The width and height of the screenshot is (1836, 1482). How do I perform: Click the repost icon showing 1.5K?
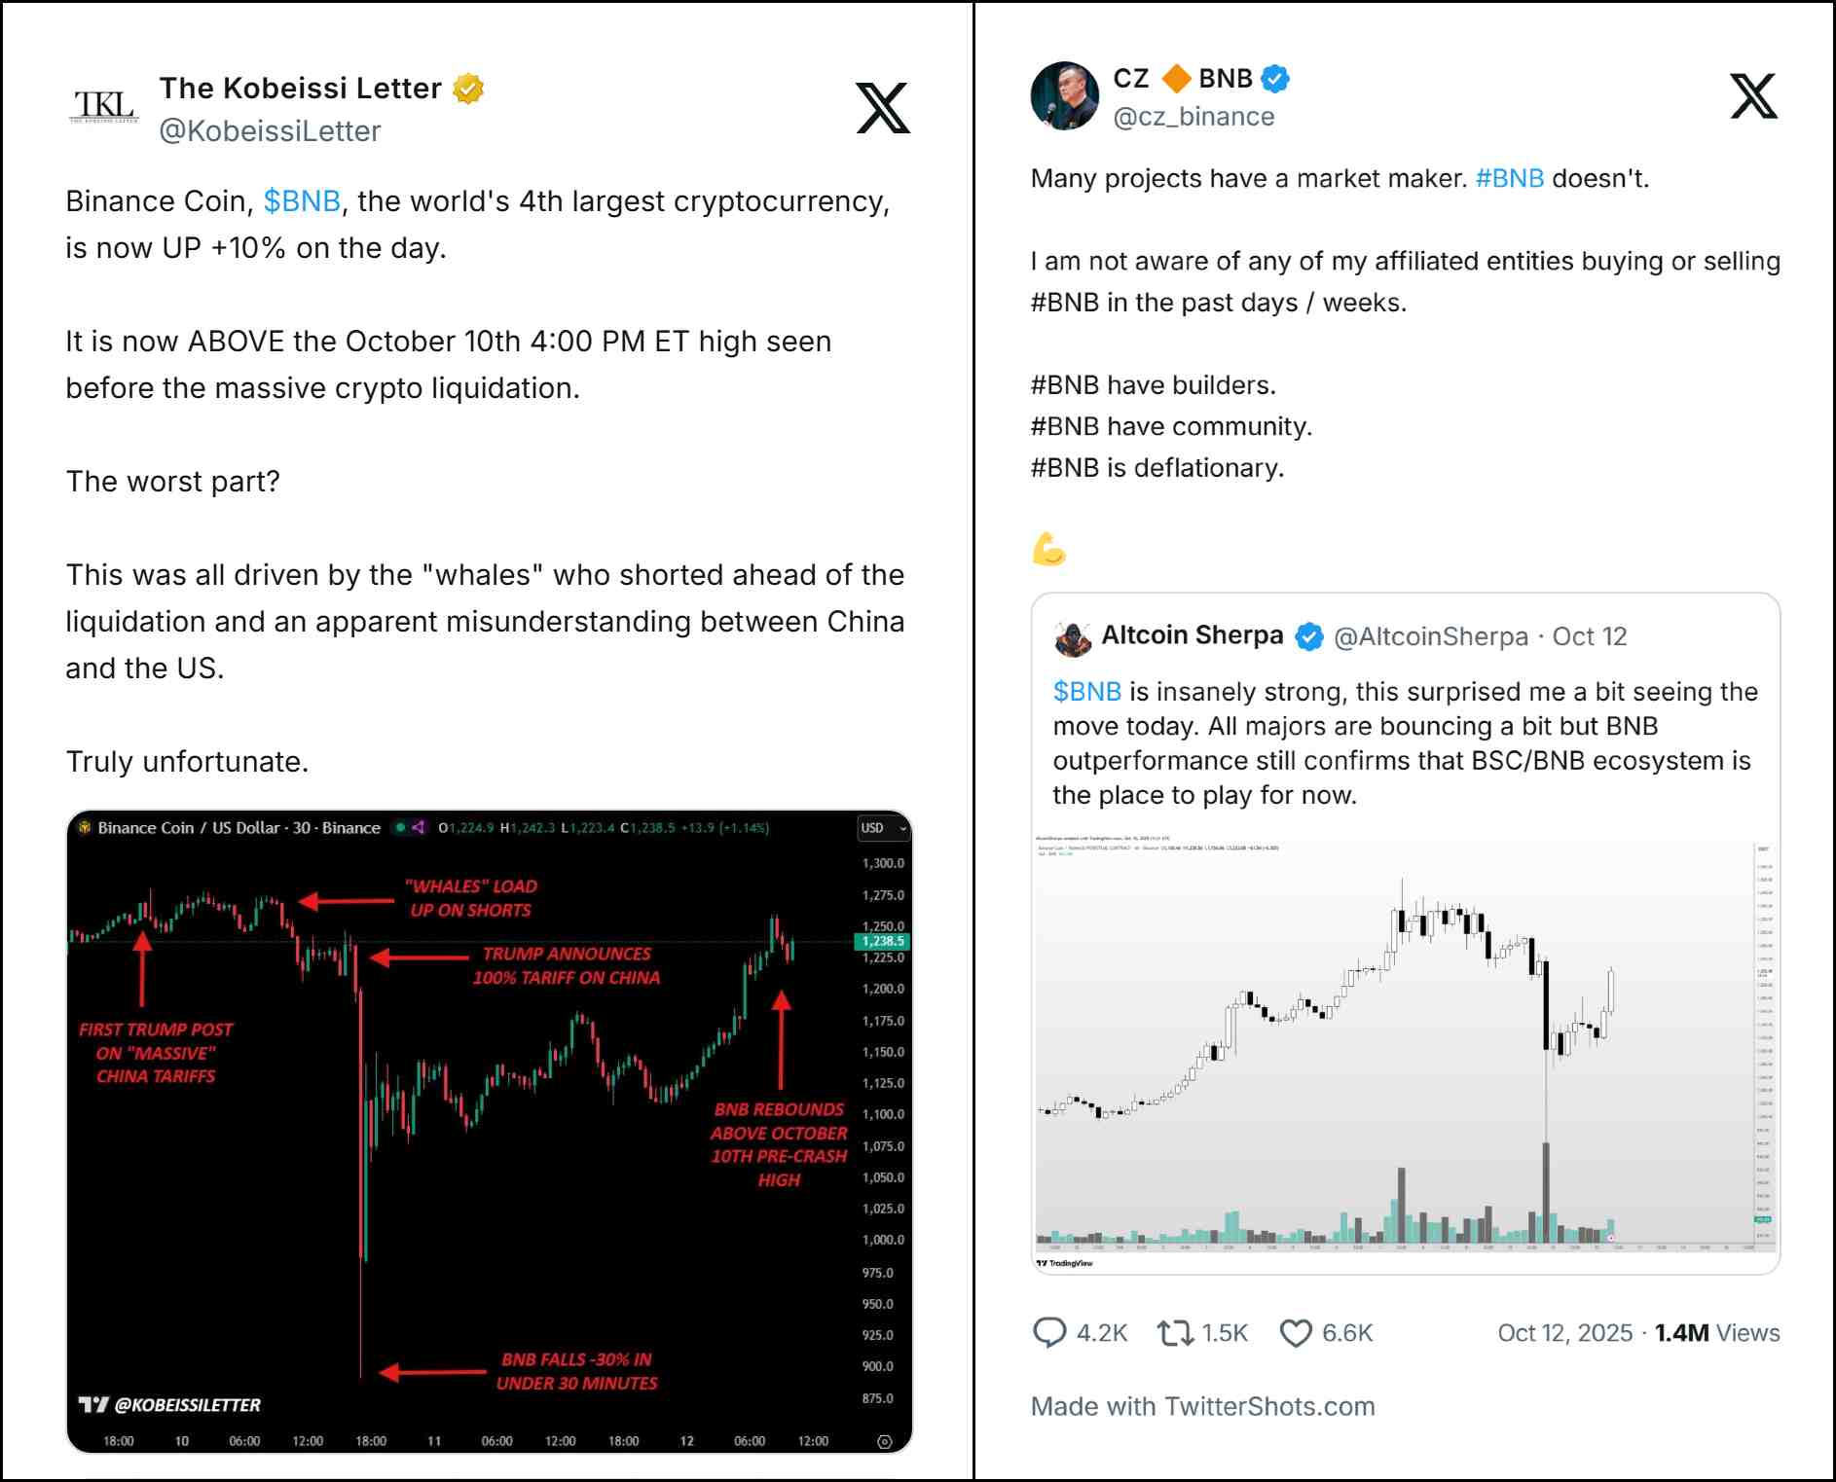1175,1332
